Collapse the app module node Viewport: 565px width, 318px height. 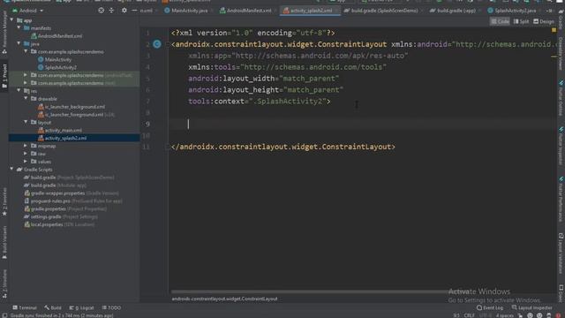click(x=12, y=20)
